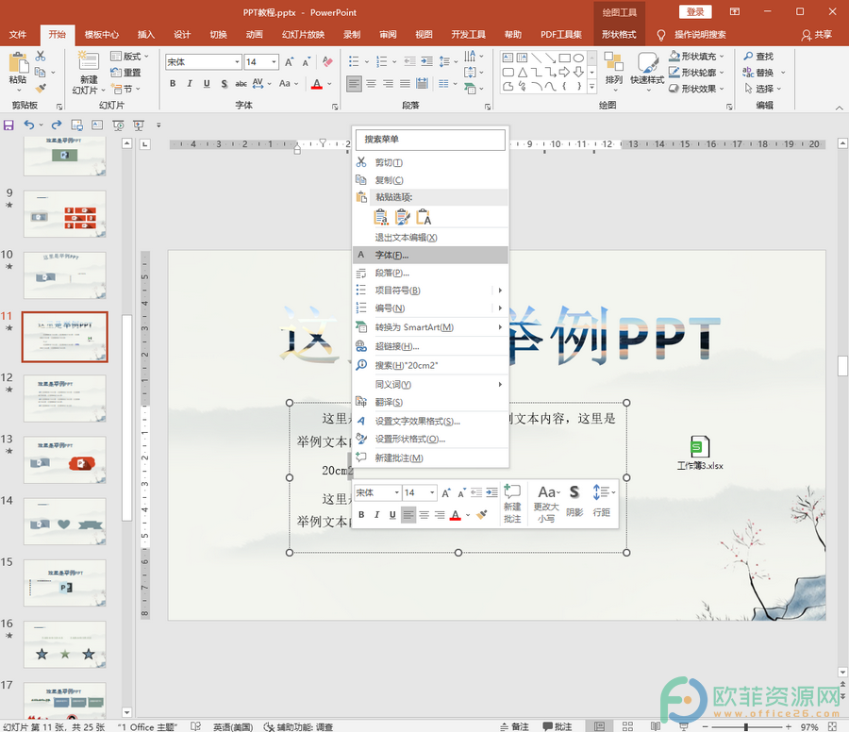The width and height of the screenshot is (849, 732).
Task: Select 段落(P)... in context menu
Action: click(430, 273)
